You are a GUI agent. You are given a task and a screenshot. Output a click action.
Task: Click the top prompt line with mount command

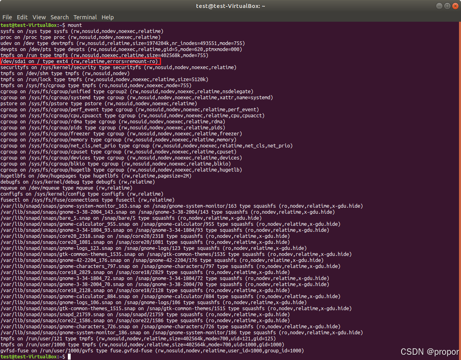(x=41, y=25)
